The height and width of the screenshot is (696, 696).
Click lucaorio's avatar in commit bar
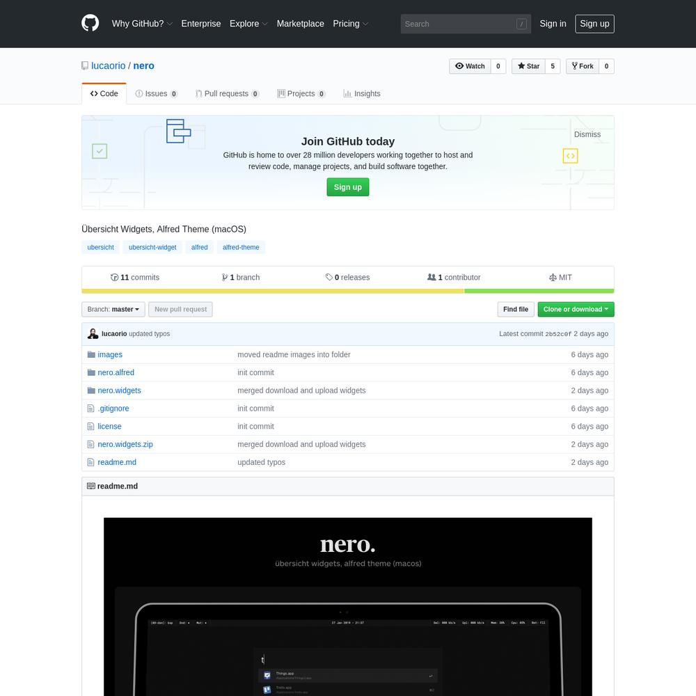click(x=93, y=334)
